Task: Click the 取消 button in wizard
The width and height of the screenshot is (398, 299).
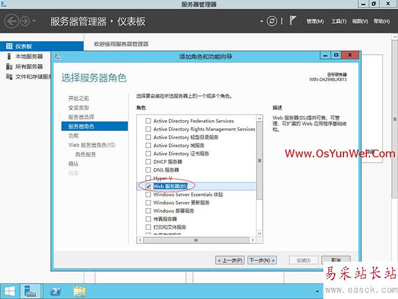Action: [336, 260]
